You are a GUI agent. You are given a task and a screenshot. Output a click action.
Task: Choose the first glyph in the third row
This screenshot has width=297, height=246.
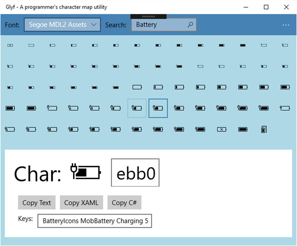coord(10,88)
